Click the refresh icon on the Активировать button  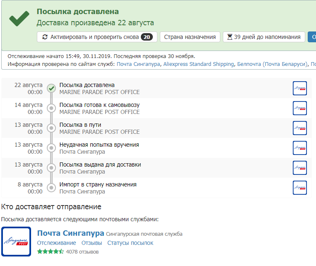[45, 37]
